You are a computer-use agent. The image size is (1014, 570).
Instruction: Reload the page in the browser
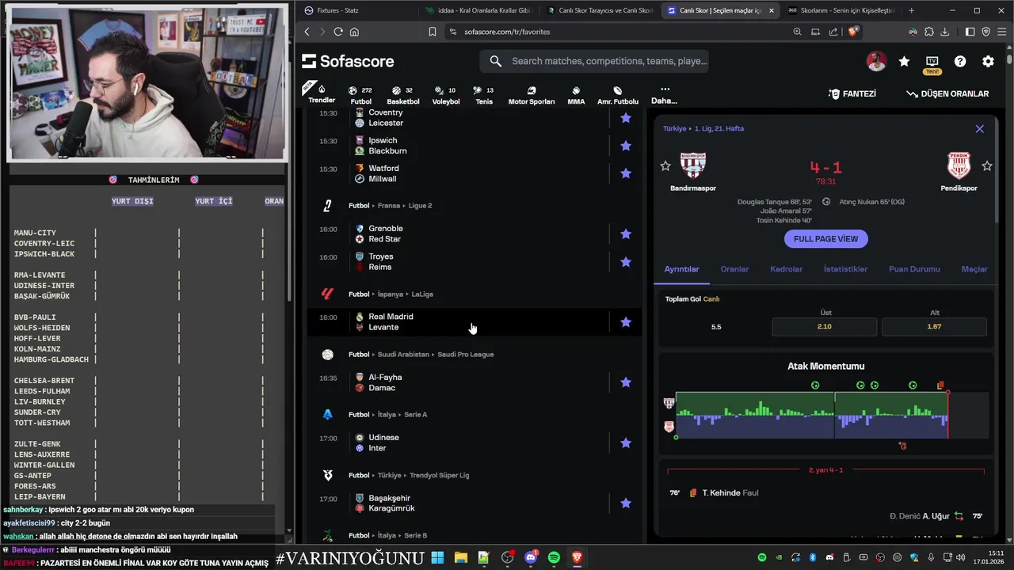(338, 32)
